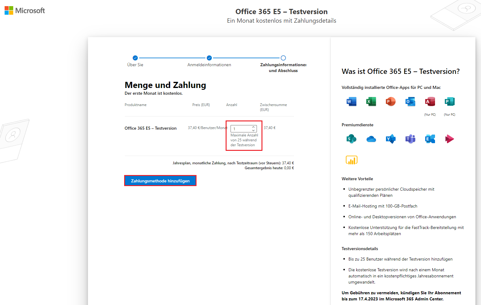
Task: Click the Power BI chart icon
Action: [x=351, y=160]
